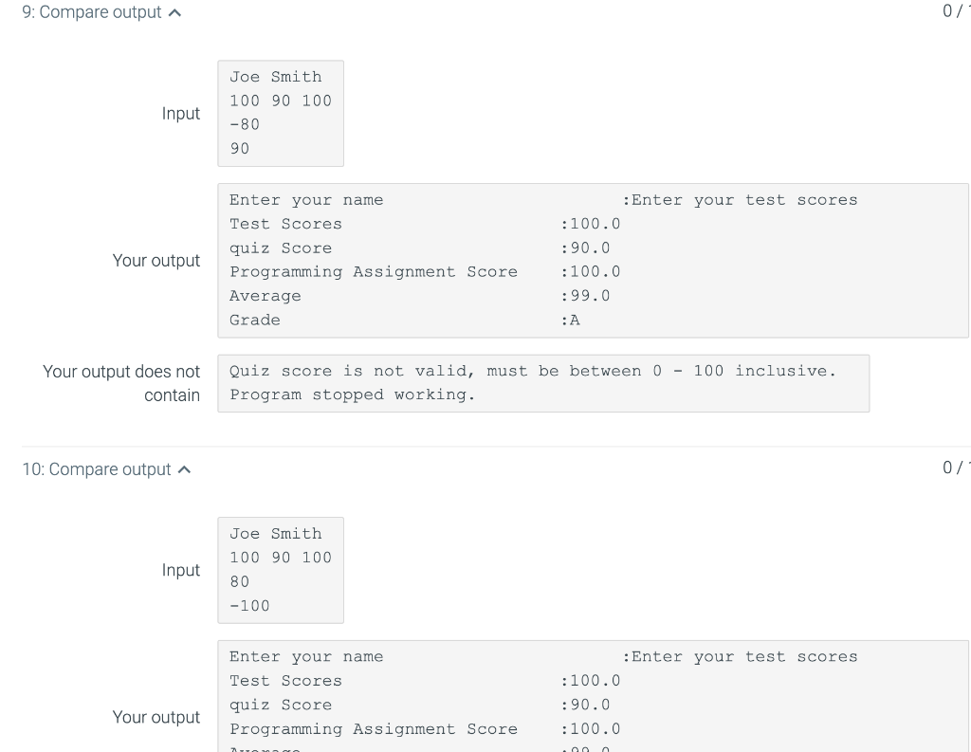Click the "9: Compare output" header text

(92, 12)
